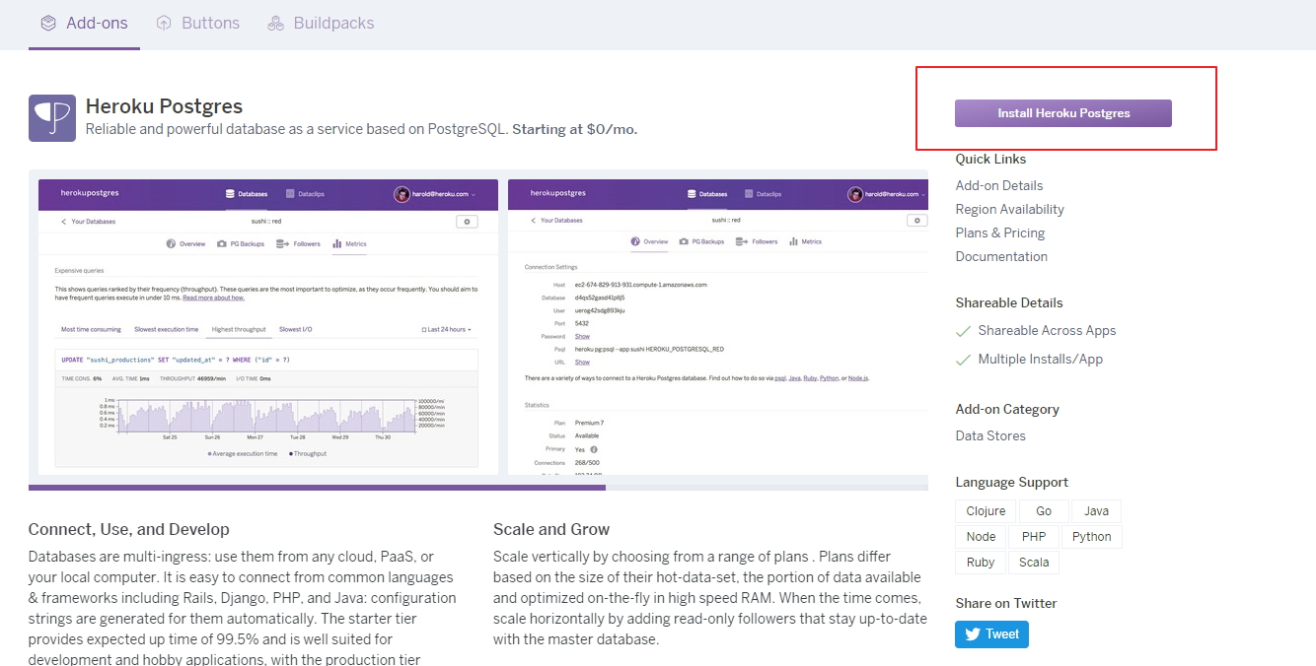Open the Add-ons tab
This screenshot has width=1316, height=666.
[84, 23]
